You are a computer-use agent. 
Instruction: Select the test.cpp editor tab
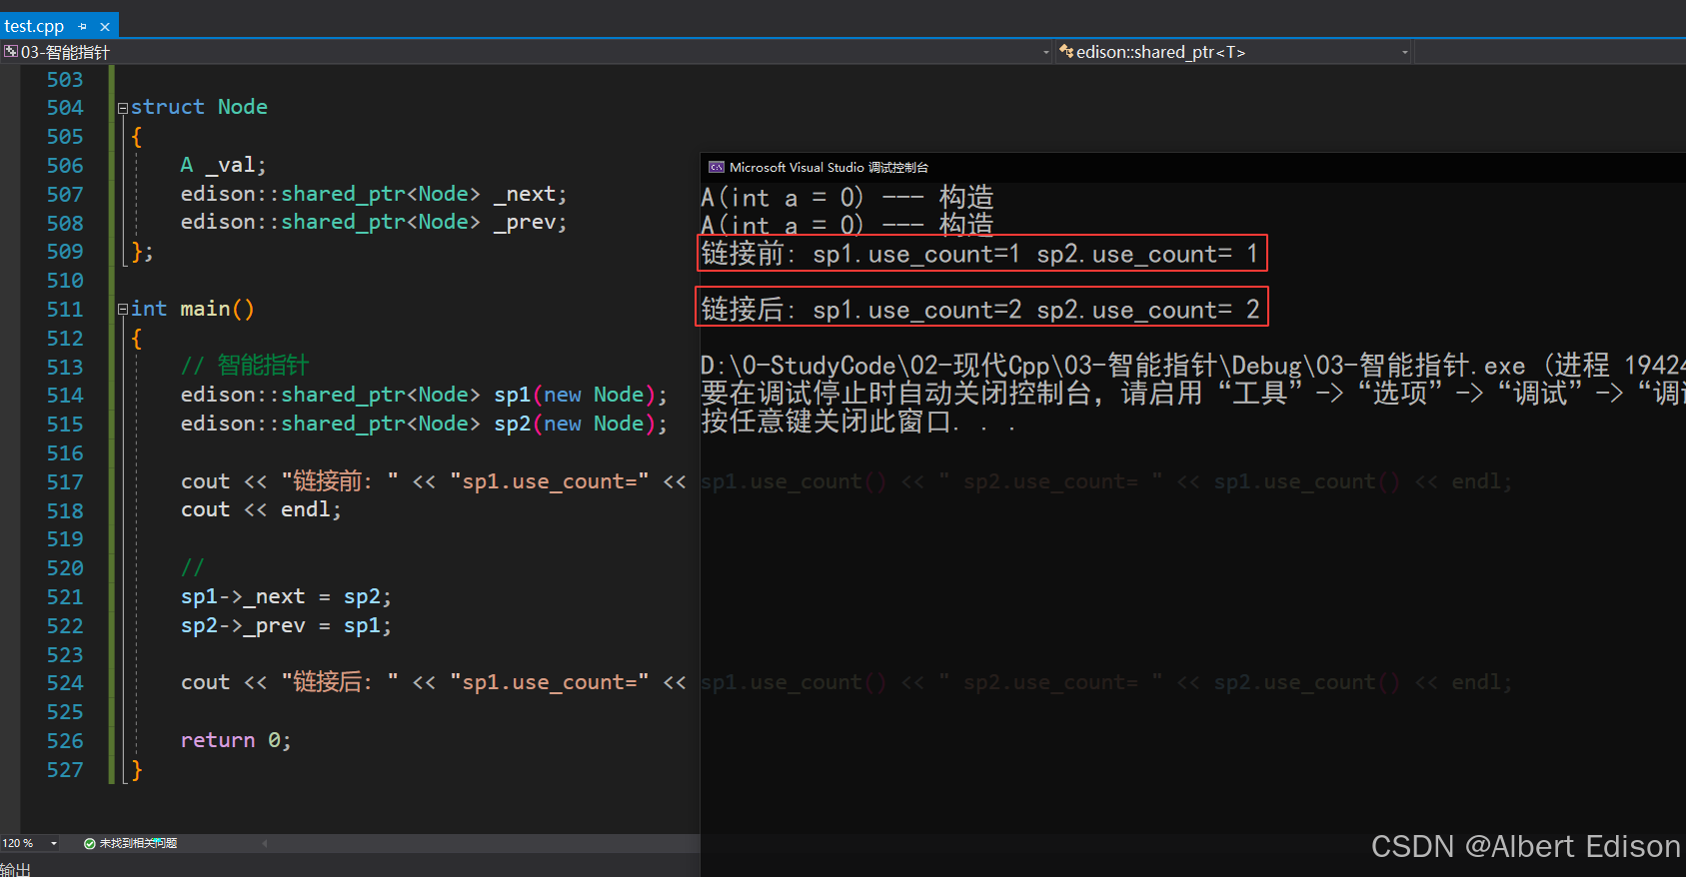34,26
